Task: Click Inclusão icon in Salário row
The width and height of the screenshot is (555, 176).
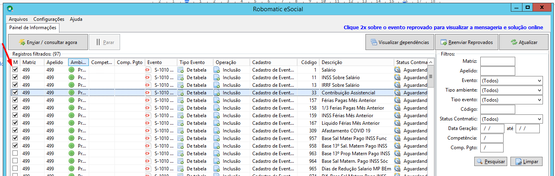Action: [x=217, y=70]
